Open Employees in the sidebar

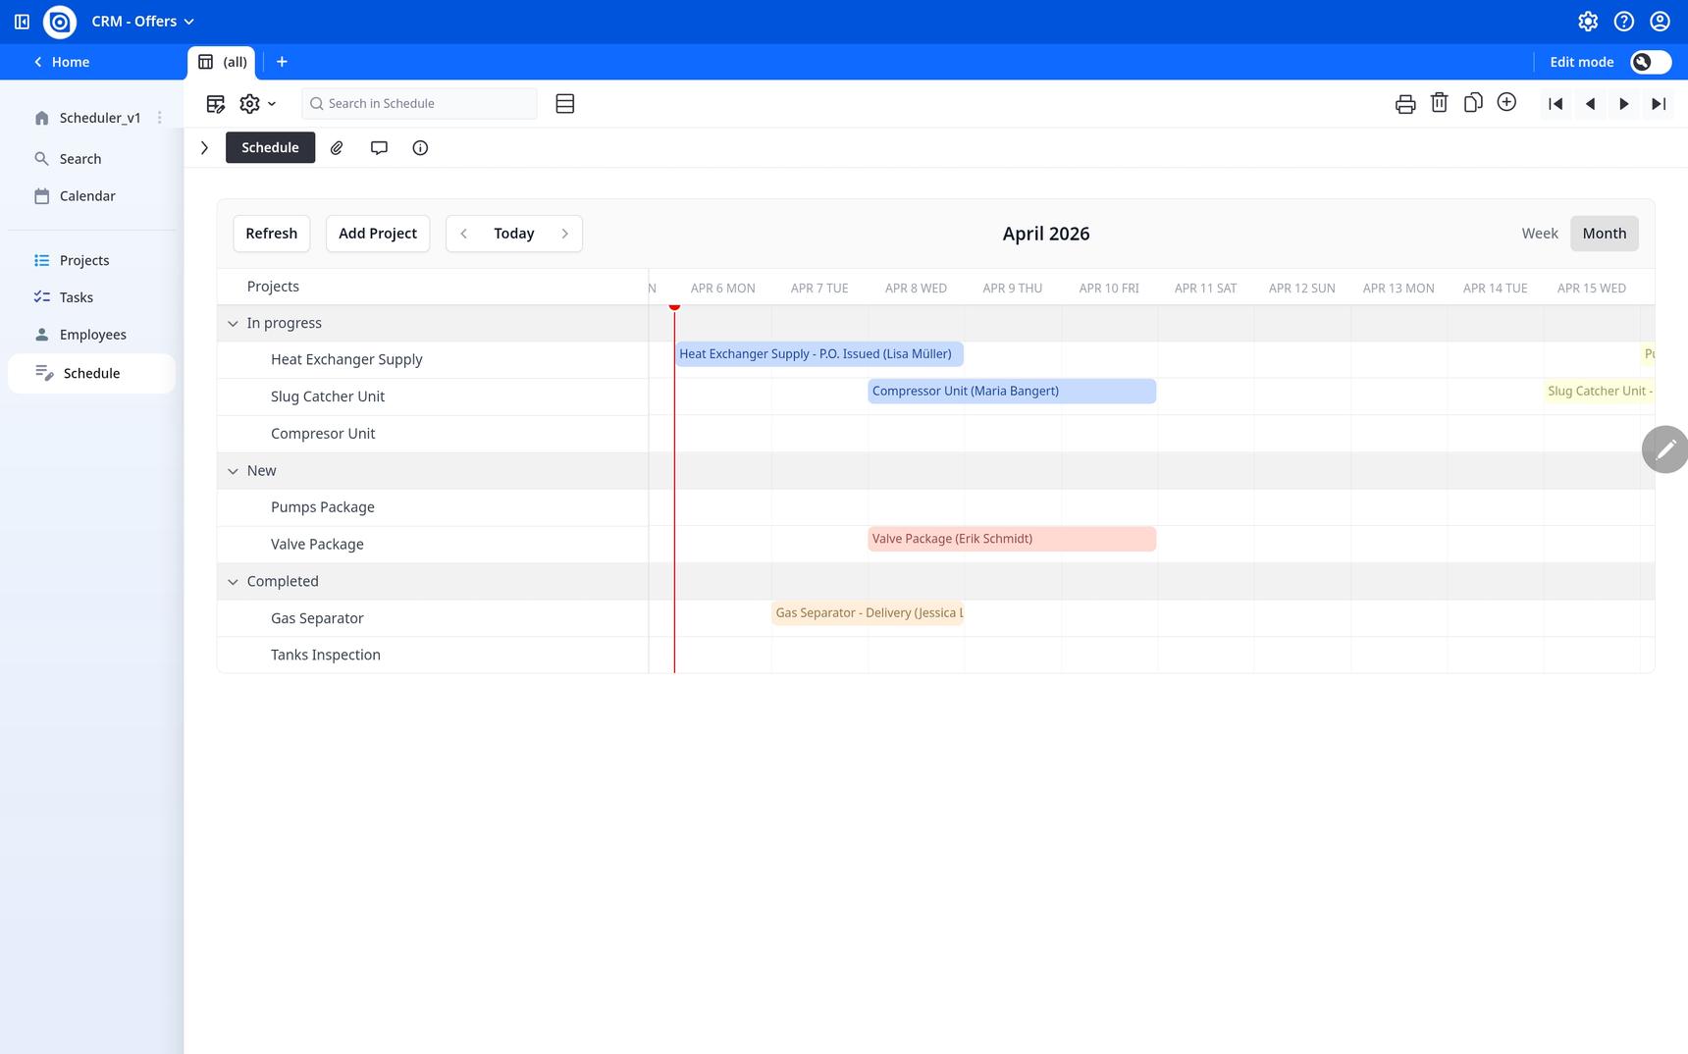point(92,335)
